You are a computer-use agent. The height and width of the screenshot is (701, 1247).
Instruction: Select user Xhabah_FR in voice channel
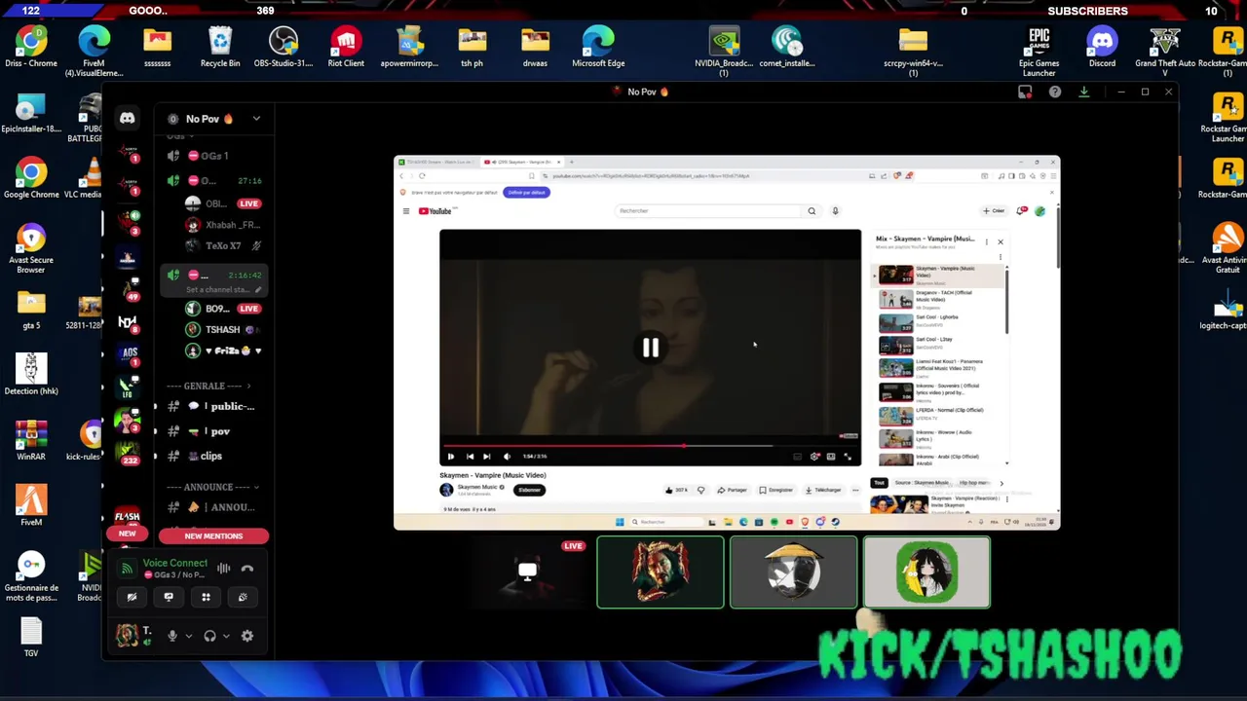pos(224,225)
